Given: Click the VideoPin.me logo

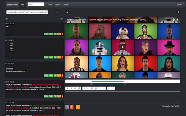Looking at the screenshot, I should coord(12,5).
